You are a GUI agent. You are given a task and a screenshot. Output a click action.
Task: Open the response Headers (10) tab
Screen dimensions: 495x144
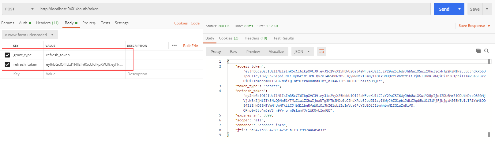(x=256, y=38)
